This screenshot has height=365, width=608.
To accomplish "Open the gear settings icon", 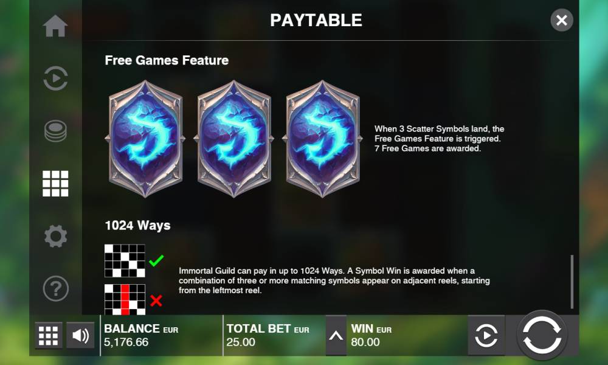I will point(55,236).
